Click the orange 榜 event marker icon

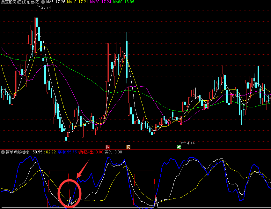[x=128, y=147]
